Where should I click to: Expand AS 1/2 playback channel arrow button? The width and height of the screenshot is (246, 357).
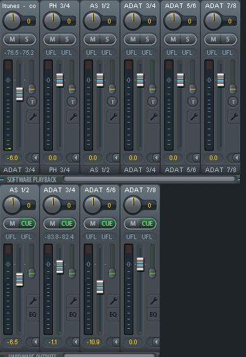(113, 157)
